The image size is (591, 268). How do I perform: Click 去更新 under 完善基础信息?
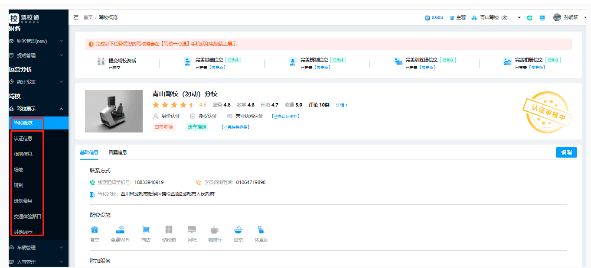click(216, 68)
